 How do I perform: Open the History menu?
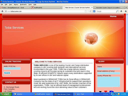16,4
